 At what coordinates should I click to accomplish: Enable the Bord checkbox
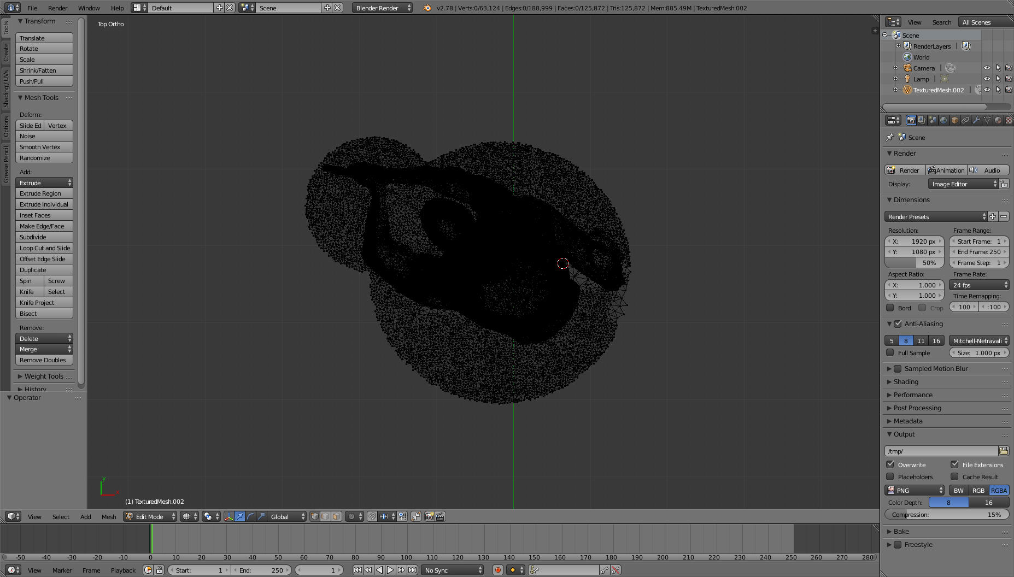pyautogui.click(x=890, y=308)
